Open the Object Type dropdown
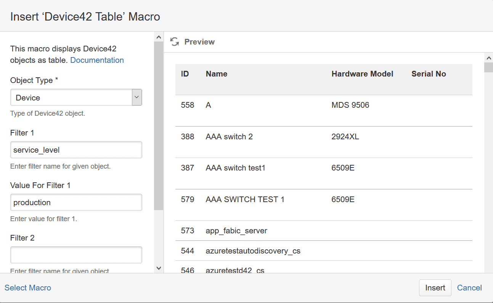493x303 pixels. tap(76, 98)
